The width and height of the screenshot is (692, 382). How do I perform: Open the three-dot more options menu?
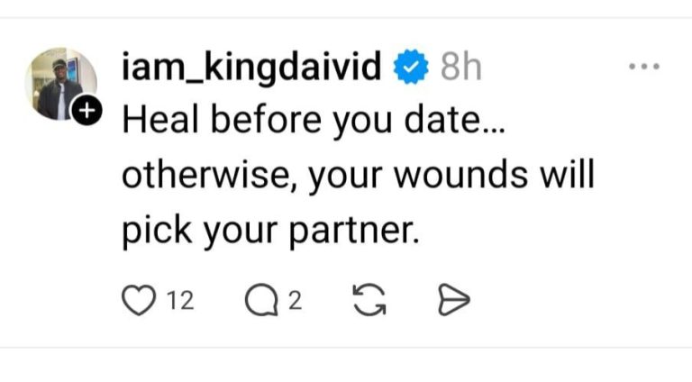coord(643,68)
